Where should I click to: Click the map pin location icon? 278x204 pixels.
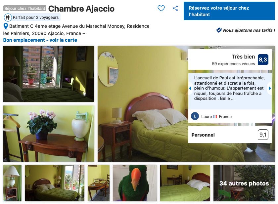pos(6,26)
